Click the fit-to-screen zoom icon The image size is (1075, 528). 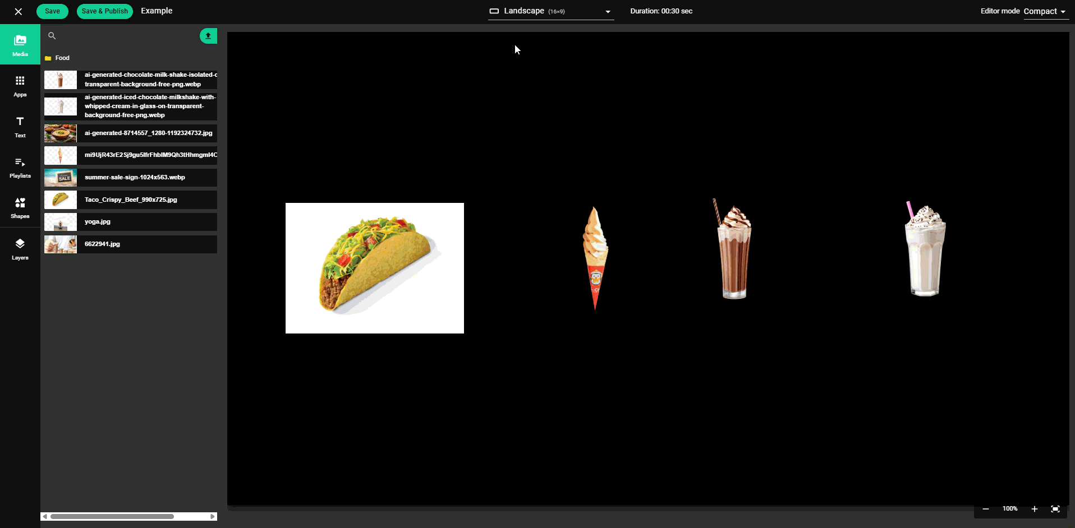tap(1055, 509)
